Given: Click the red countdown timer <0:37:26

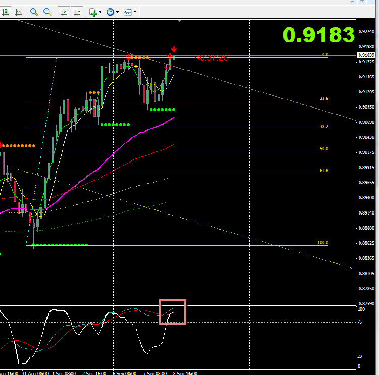Looking at the screenshot, I should point(212,58).
